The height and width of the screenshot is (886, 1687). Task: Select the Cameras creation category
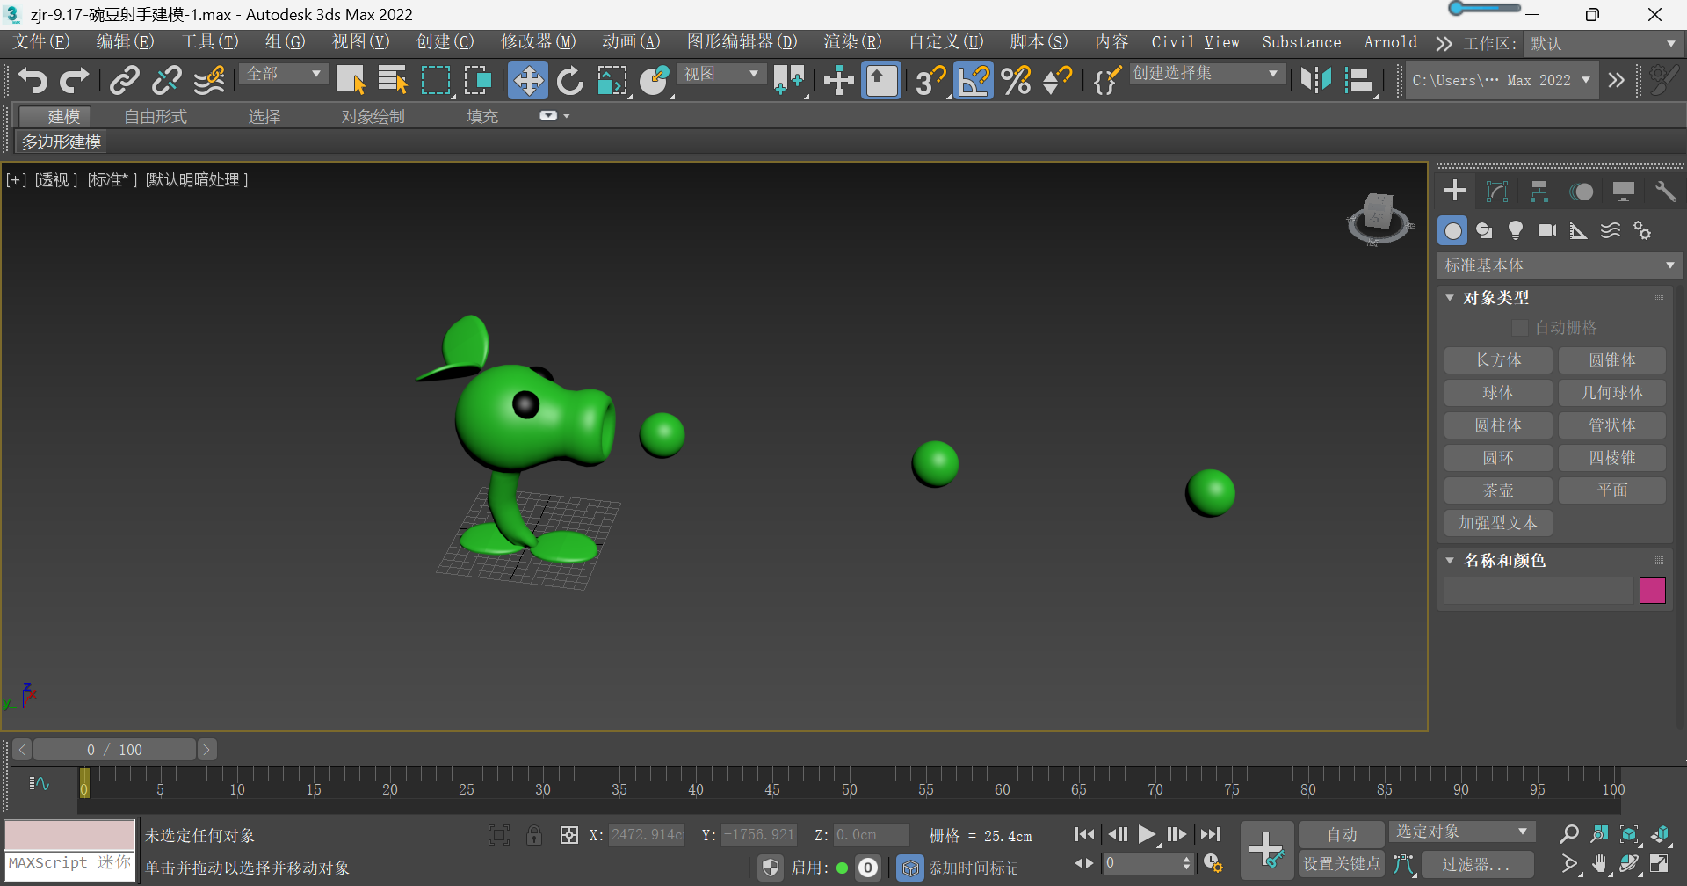[1547, 230]
